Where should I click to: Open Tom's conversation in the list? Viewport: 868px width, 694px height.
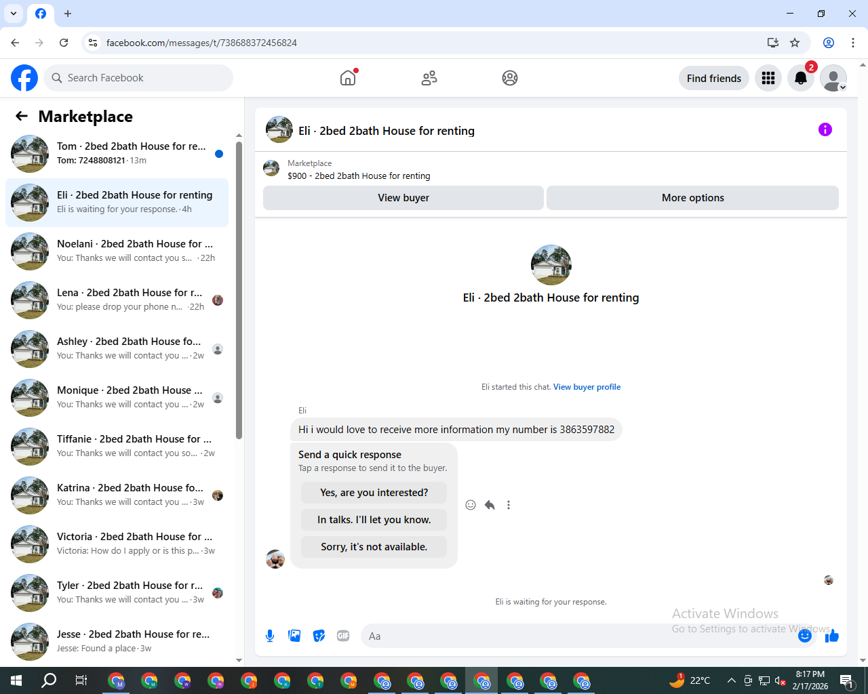117,154
